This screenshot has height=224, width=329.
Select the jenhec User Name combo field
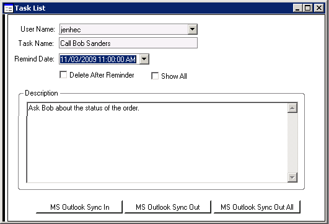(x=128, y=29)
